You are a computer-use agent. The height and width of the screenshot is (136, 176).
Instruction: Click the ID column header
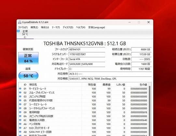(25, 85)
